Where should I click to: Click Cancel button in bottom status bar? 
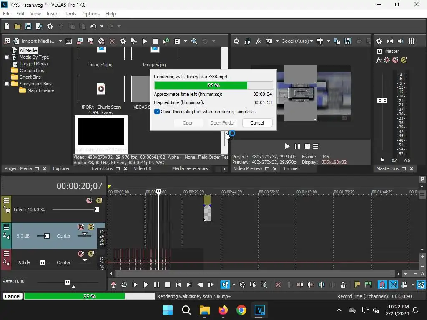click(x=13, y=296)
